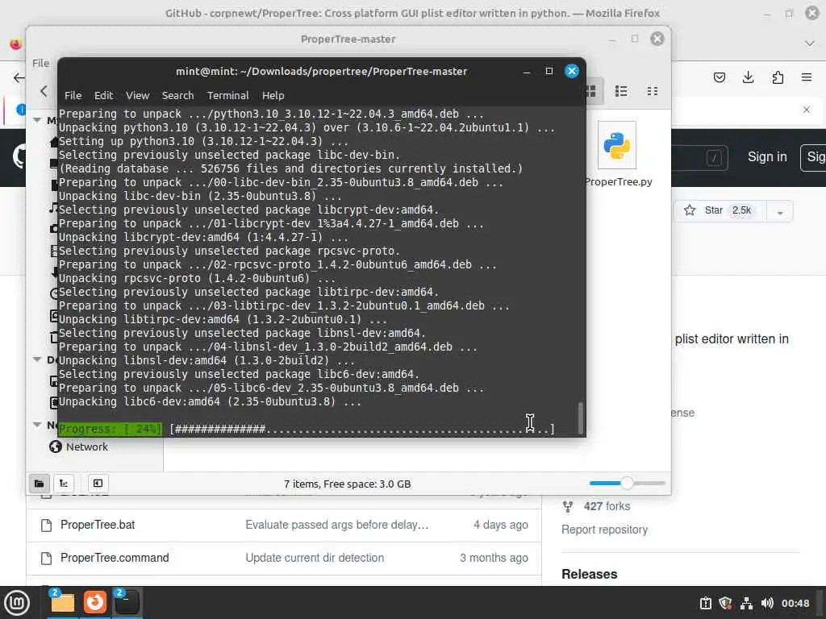Show places in file manager sidebar
The width and height of the screenshot is (826, 619).
39,484
